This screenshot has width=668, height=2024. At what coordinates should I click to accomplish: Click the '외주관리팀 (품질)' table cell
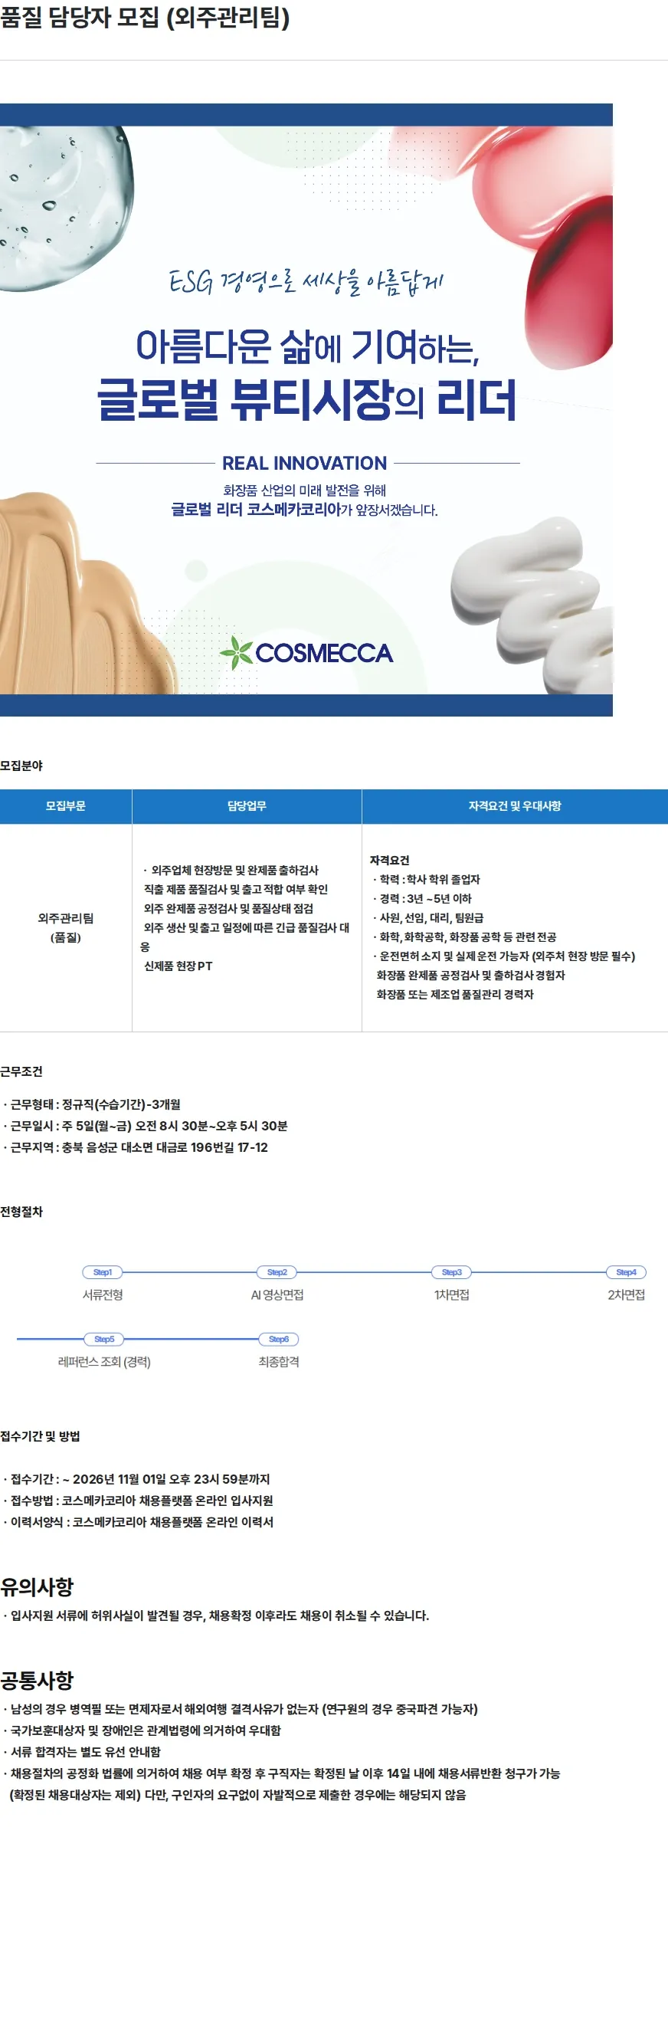click(x=66, y=928)
